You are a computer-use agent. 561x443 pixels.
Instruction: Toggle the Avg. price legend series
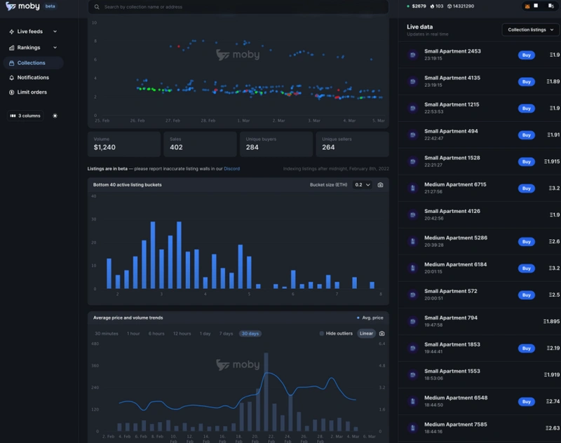(370, 318)
